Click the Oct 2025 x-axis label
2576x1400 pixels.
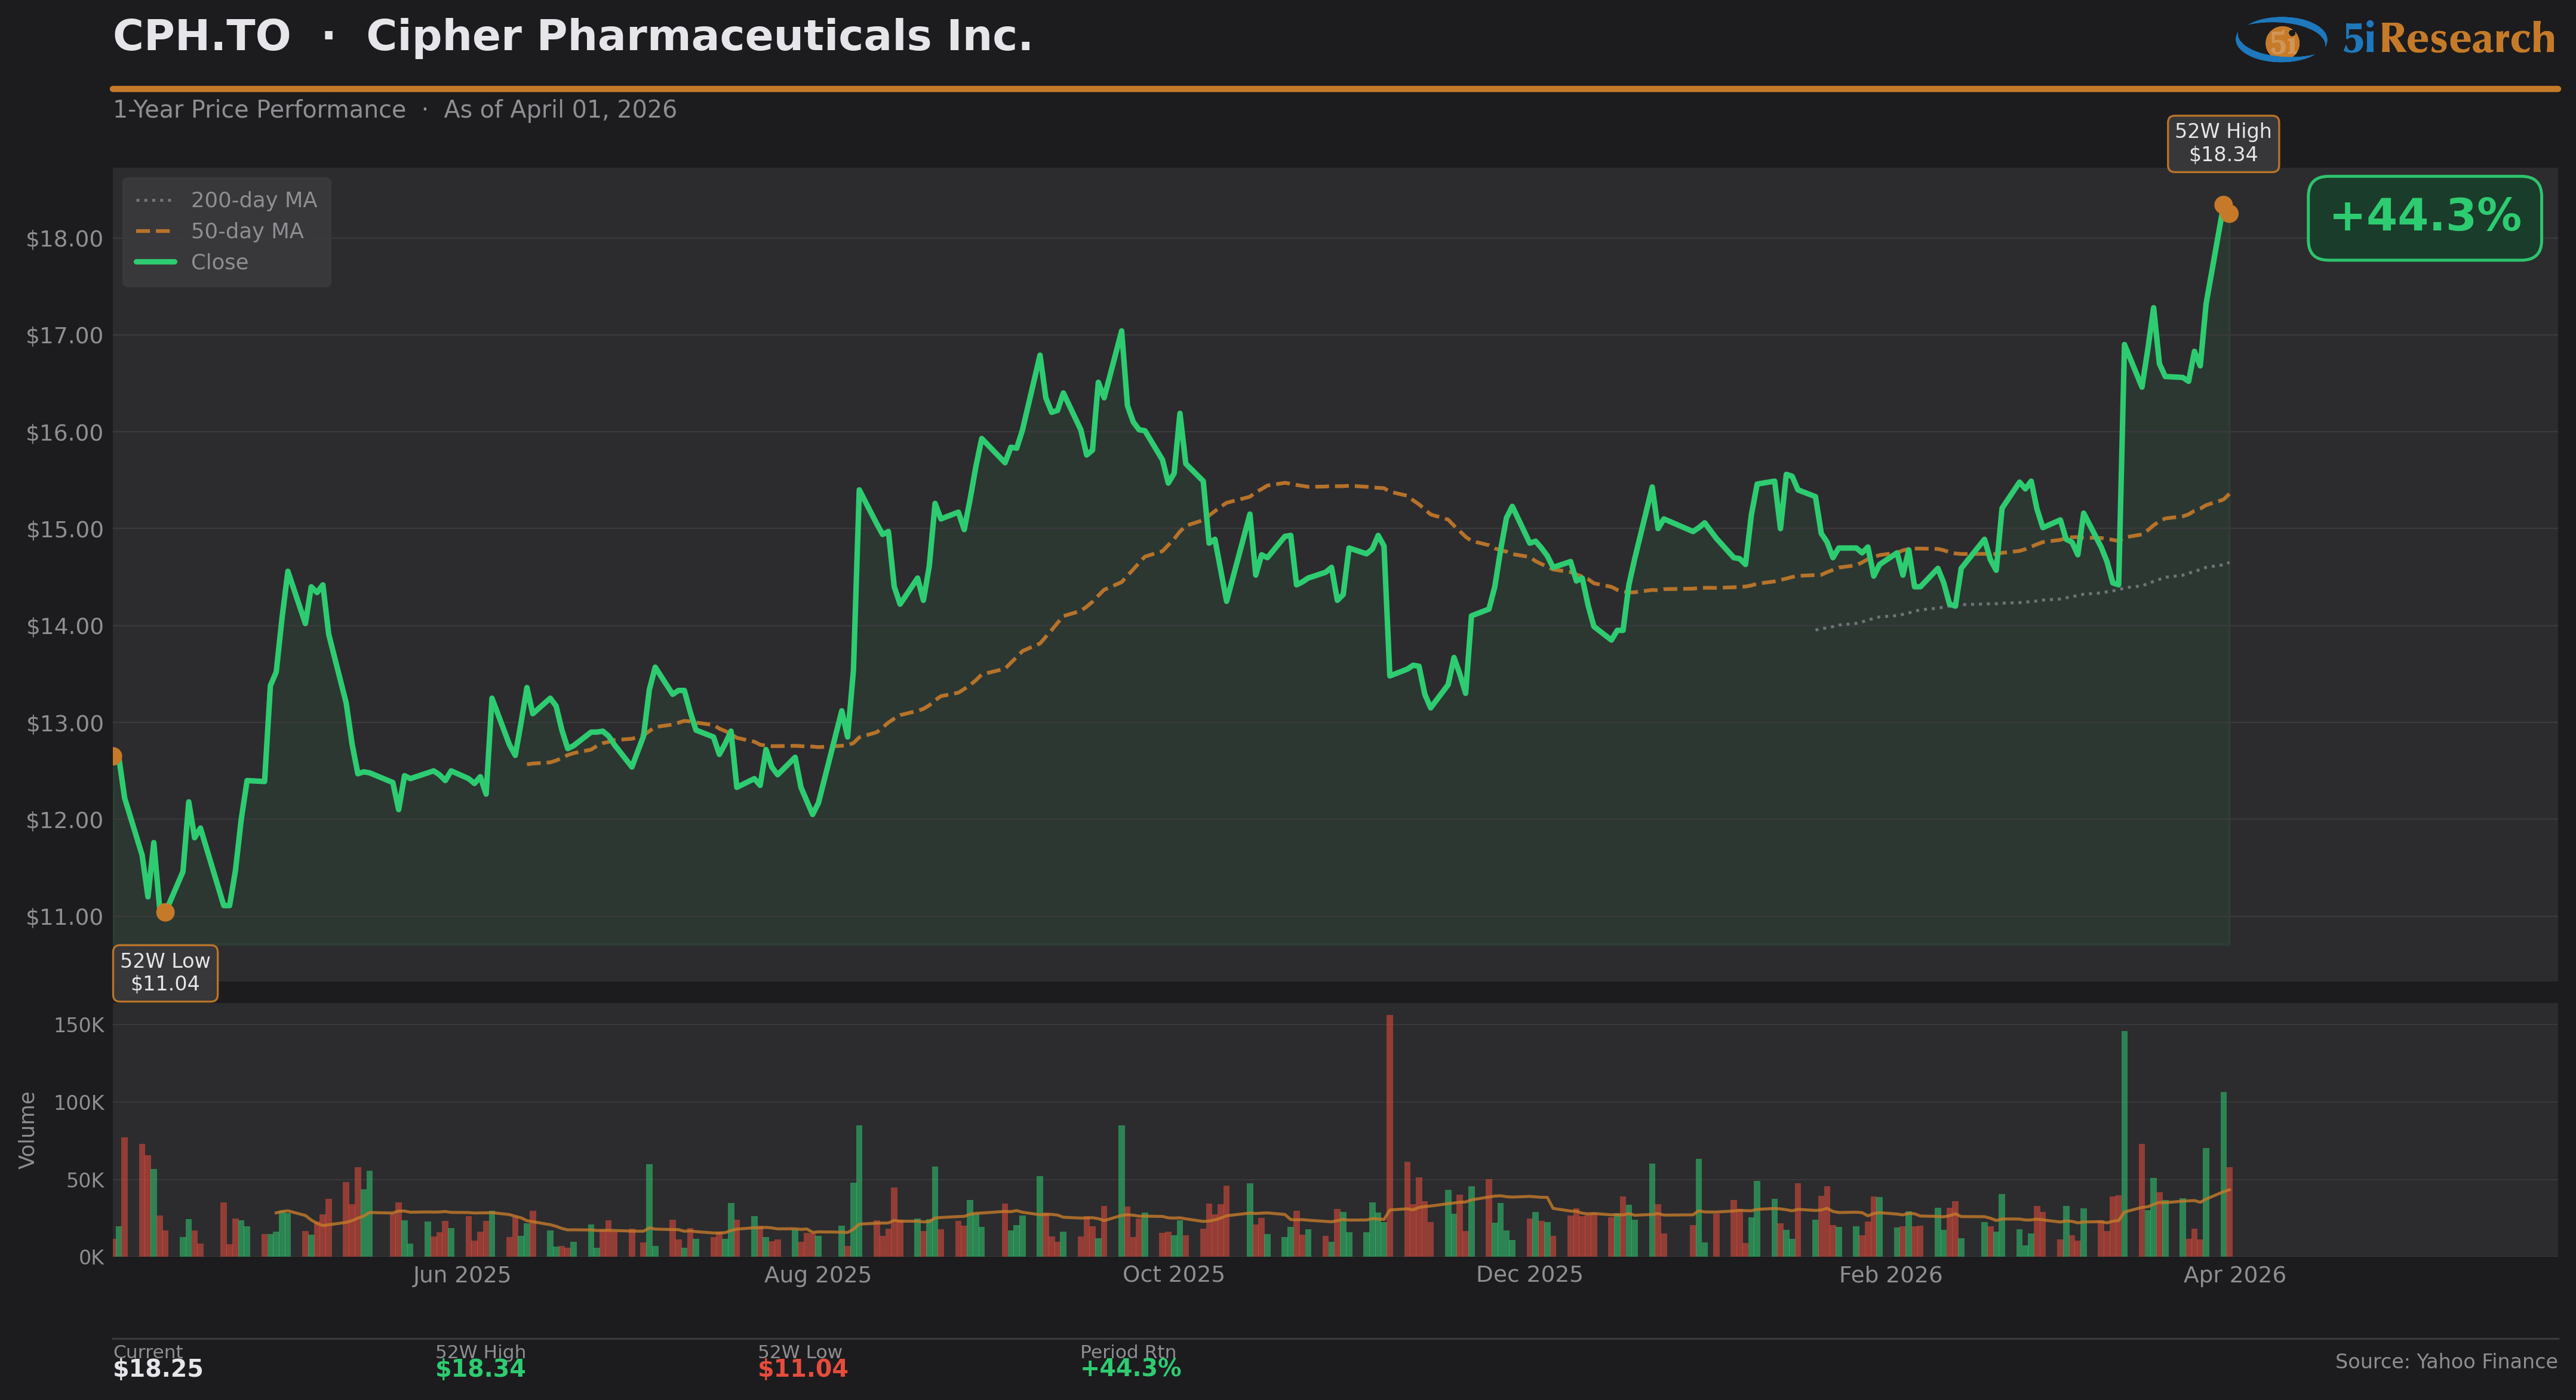pos(1173,1275)
